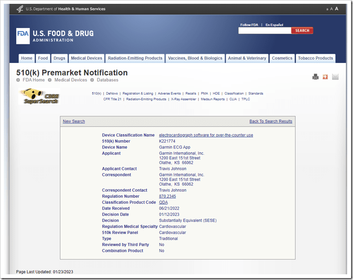Click the Follow FDA link
This screenshot has height=280, width=353.
point(249,25)
